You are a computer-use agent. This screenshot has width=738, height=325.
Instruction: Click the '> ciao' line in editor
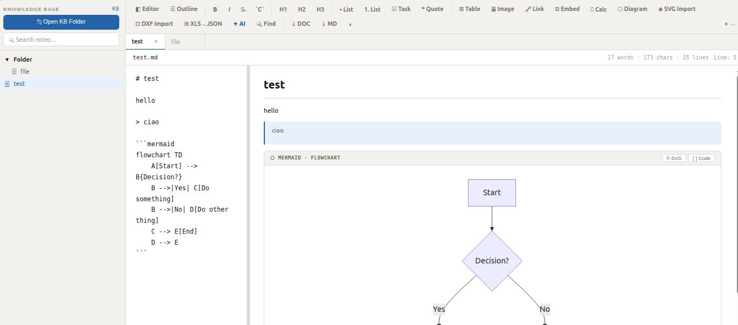pyautogui.click(x=147, y=122)
